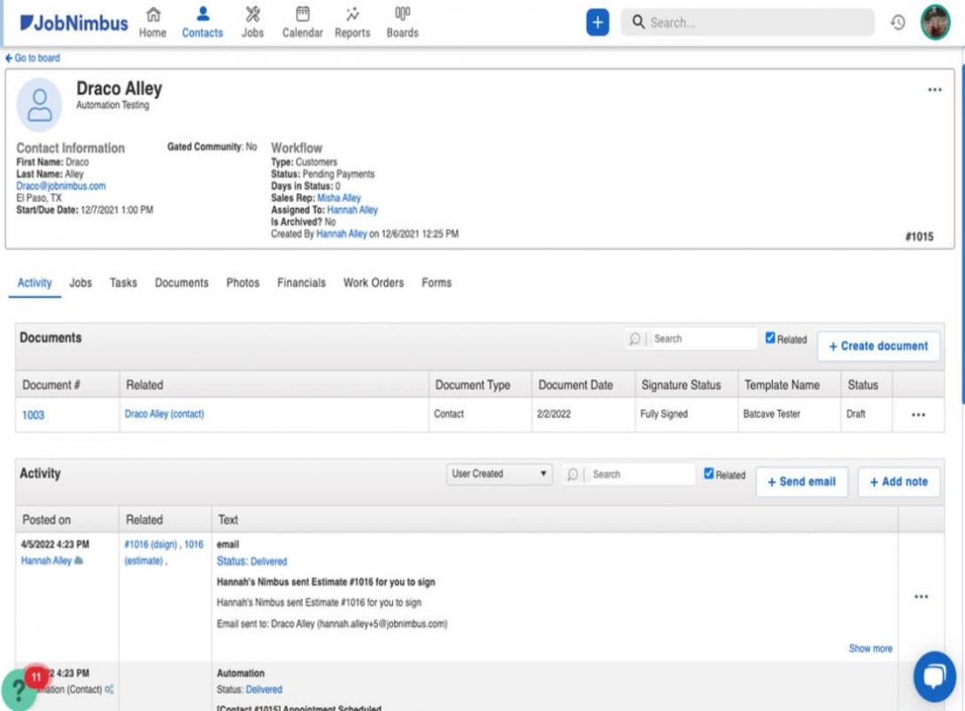
Task: Click the Send email button
Action: pyautogui.click(x=801, y=482)
